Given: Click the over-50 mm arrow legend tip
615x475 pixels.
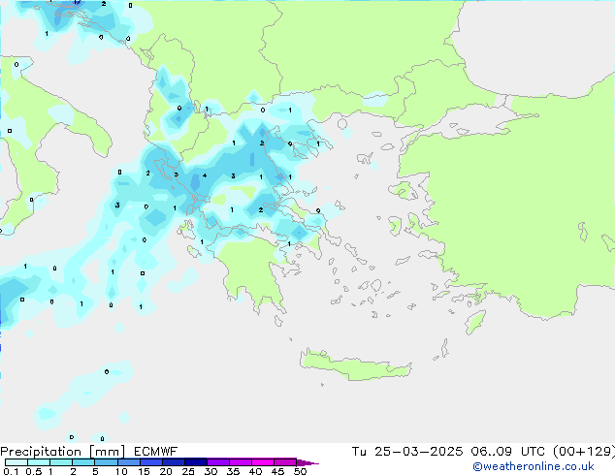Looking at the screenshot, I should tap(307, 462).
